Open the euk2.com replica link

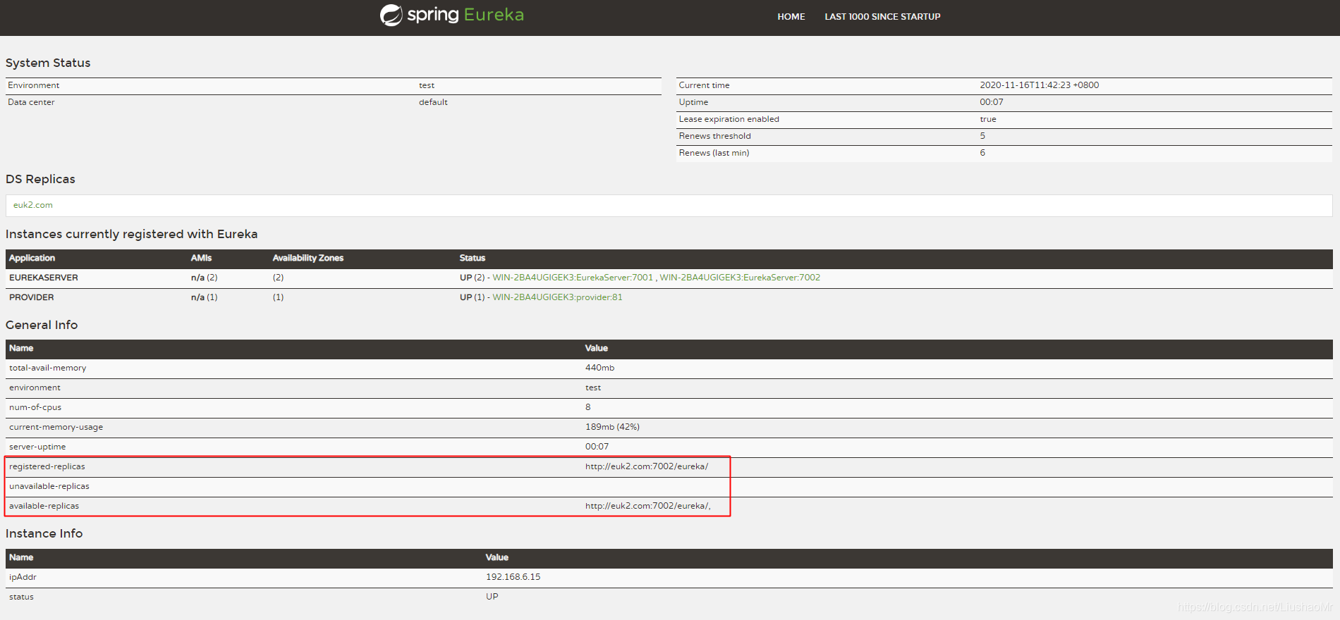[x=33, y=205]
